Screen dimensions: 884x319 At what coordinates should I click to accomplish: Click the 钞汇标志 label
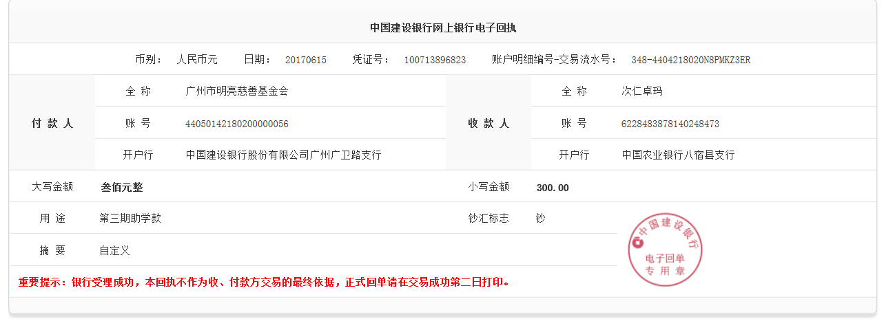coord(489,218)
